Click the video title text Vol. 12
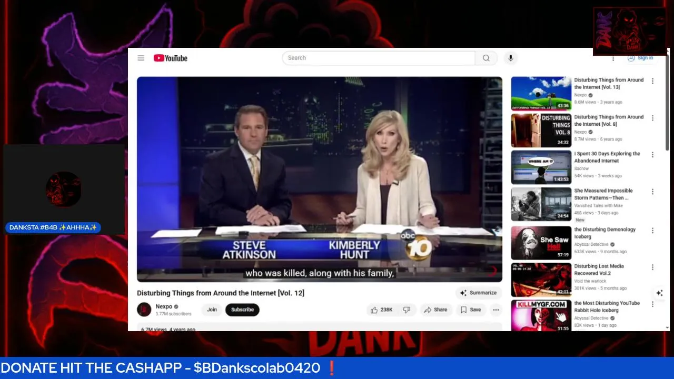This screenshot has width=674, height=379. [x=221, y=293]
